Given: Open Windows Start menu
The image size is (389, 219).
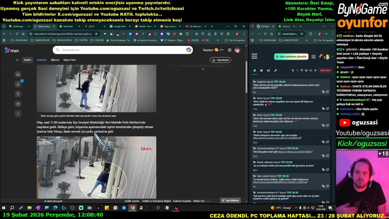Looking at the screenshot, I should coord(4,208).
